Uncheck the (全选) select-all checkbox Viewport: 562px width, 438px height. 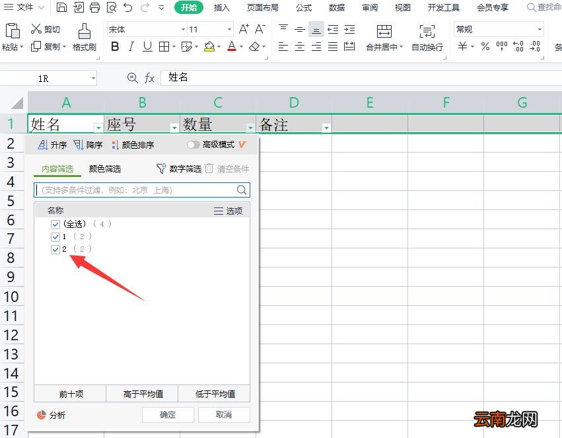[x=55, y=225]
